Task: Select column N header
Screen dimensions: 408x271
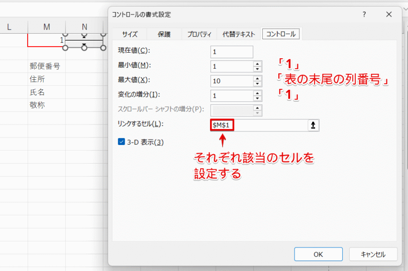Action: click(84, 27)
